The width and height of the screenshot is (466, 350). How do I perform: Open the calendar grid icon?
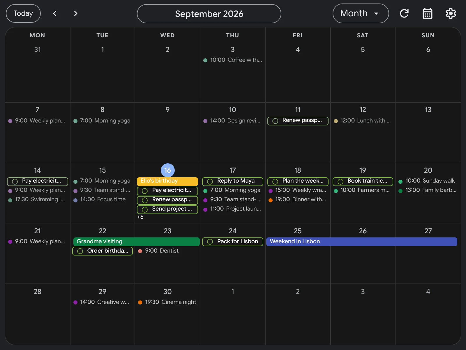click(x=428, y=13)
